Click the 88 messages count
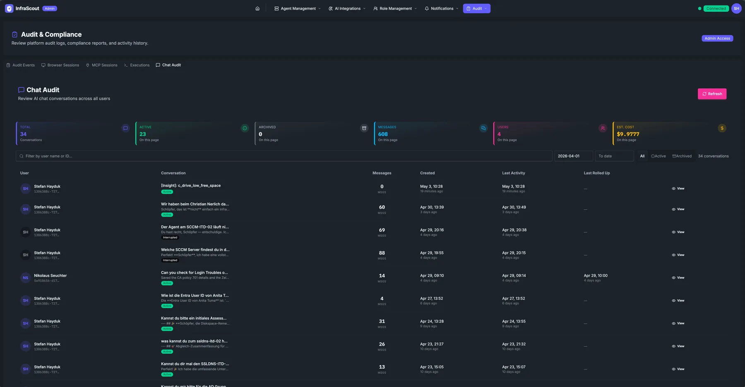This screenshot has width=745, height=387. [382, 253]
